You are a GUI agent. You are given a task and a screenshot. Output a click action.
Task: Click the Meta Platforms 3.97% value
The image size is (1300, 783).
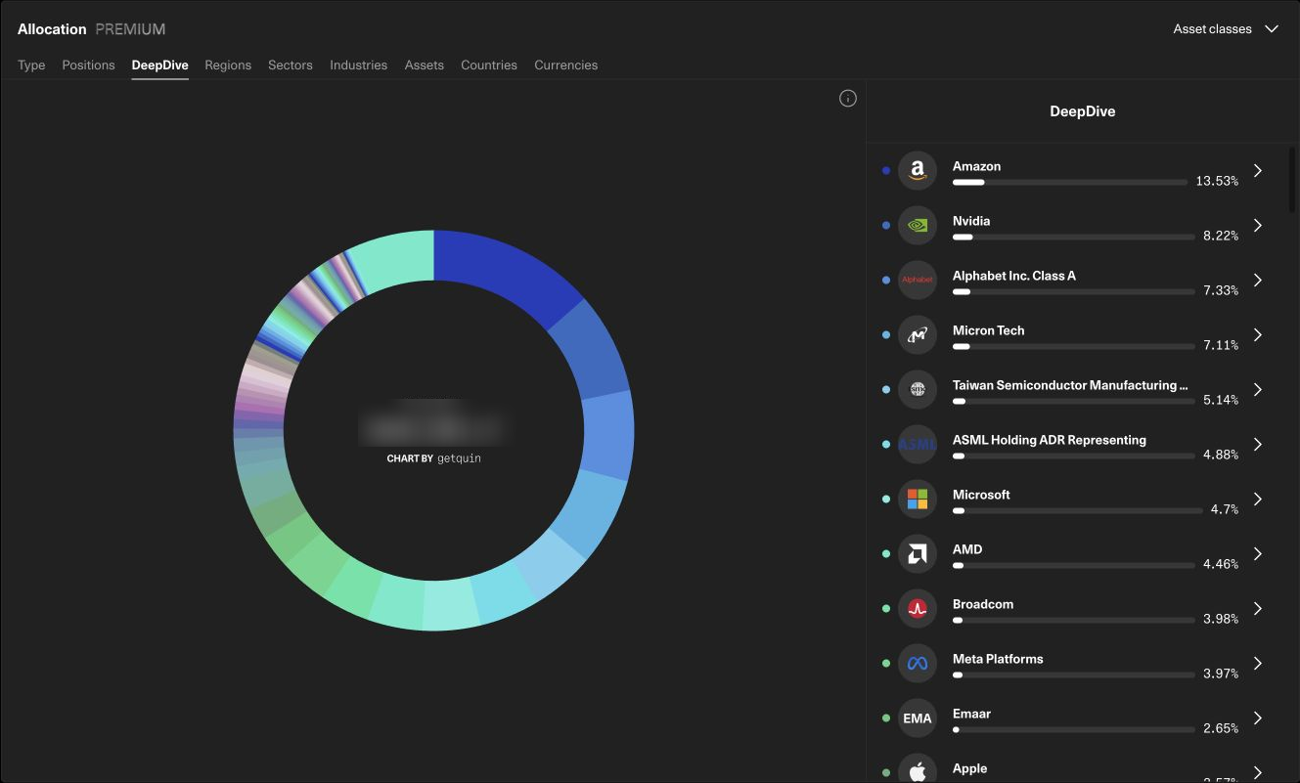(1221, 674)
